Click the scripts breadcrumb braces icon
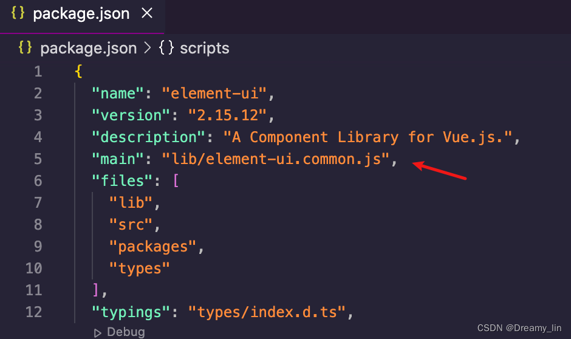The image size is (571, 339). click(166, 48)
